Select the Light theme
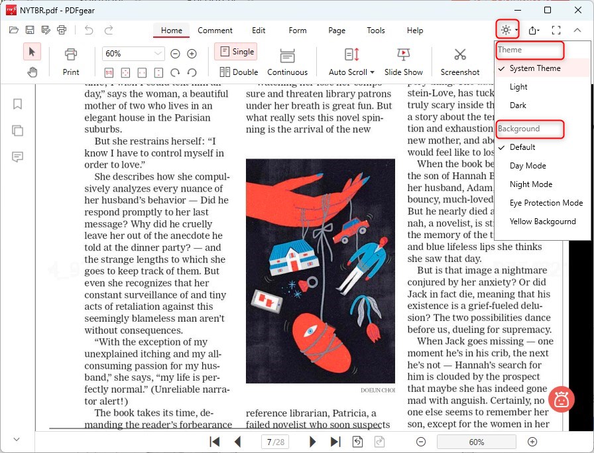This screenshot has height=453, width=594. pos(542,87)
